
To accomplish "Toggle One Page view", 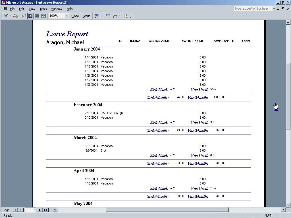I will point(30,16).
